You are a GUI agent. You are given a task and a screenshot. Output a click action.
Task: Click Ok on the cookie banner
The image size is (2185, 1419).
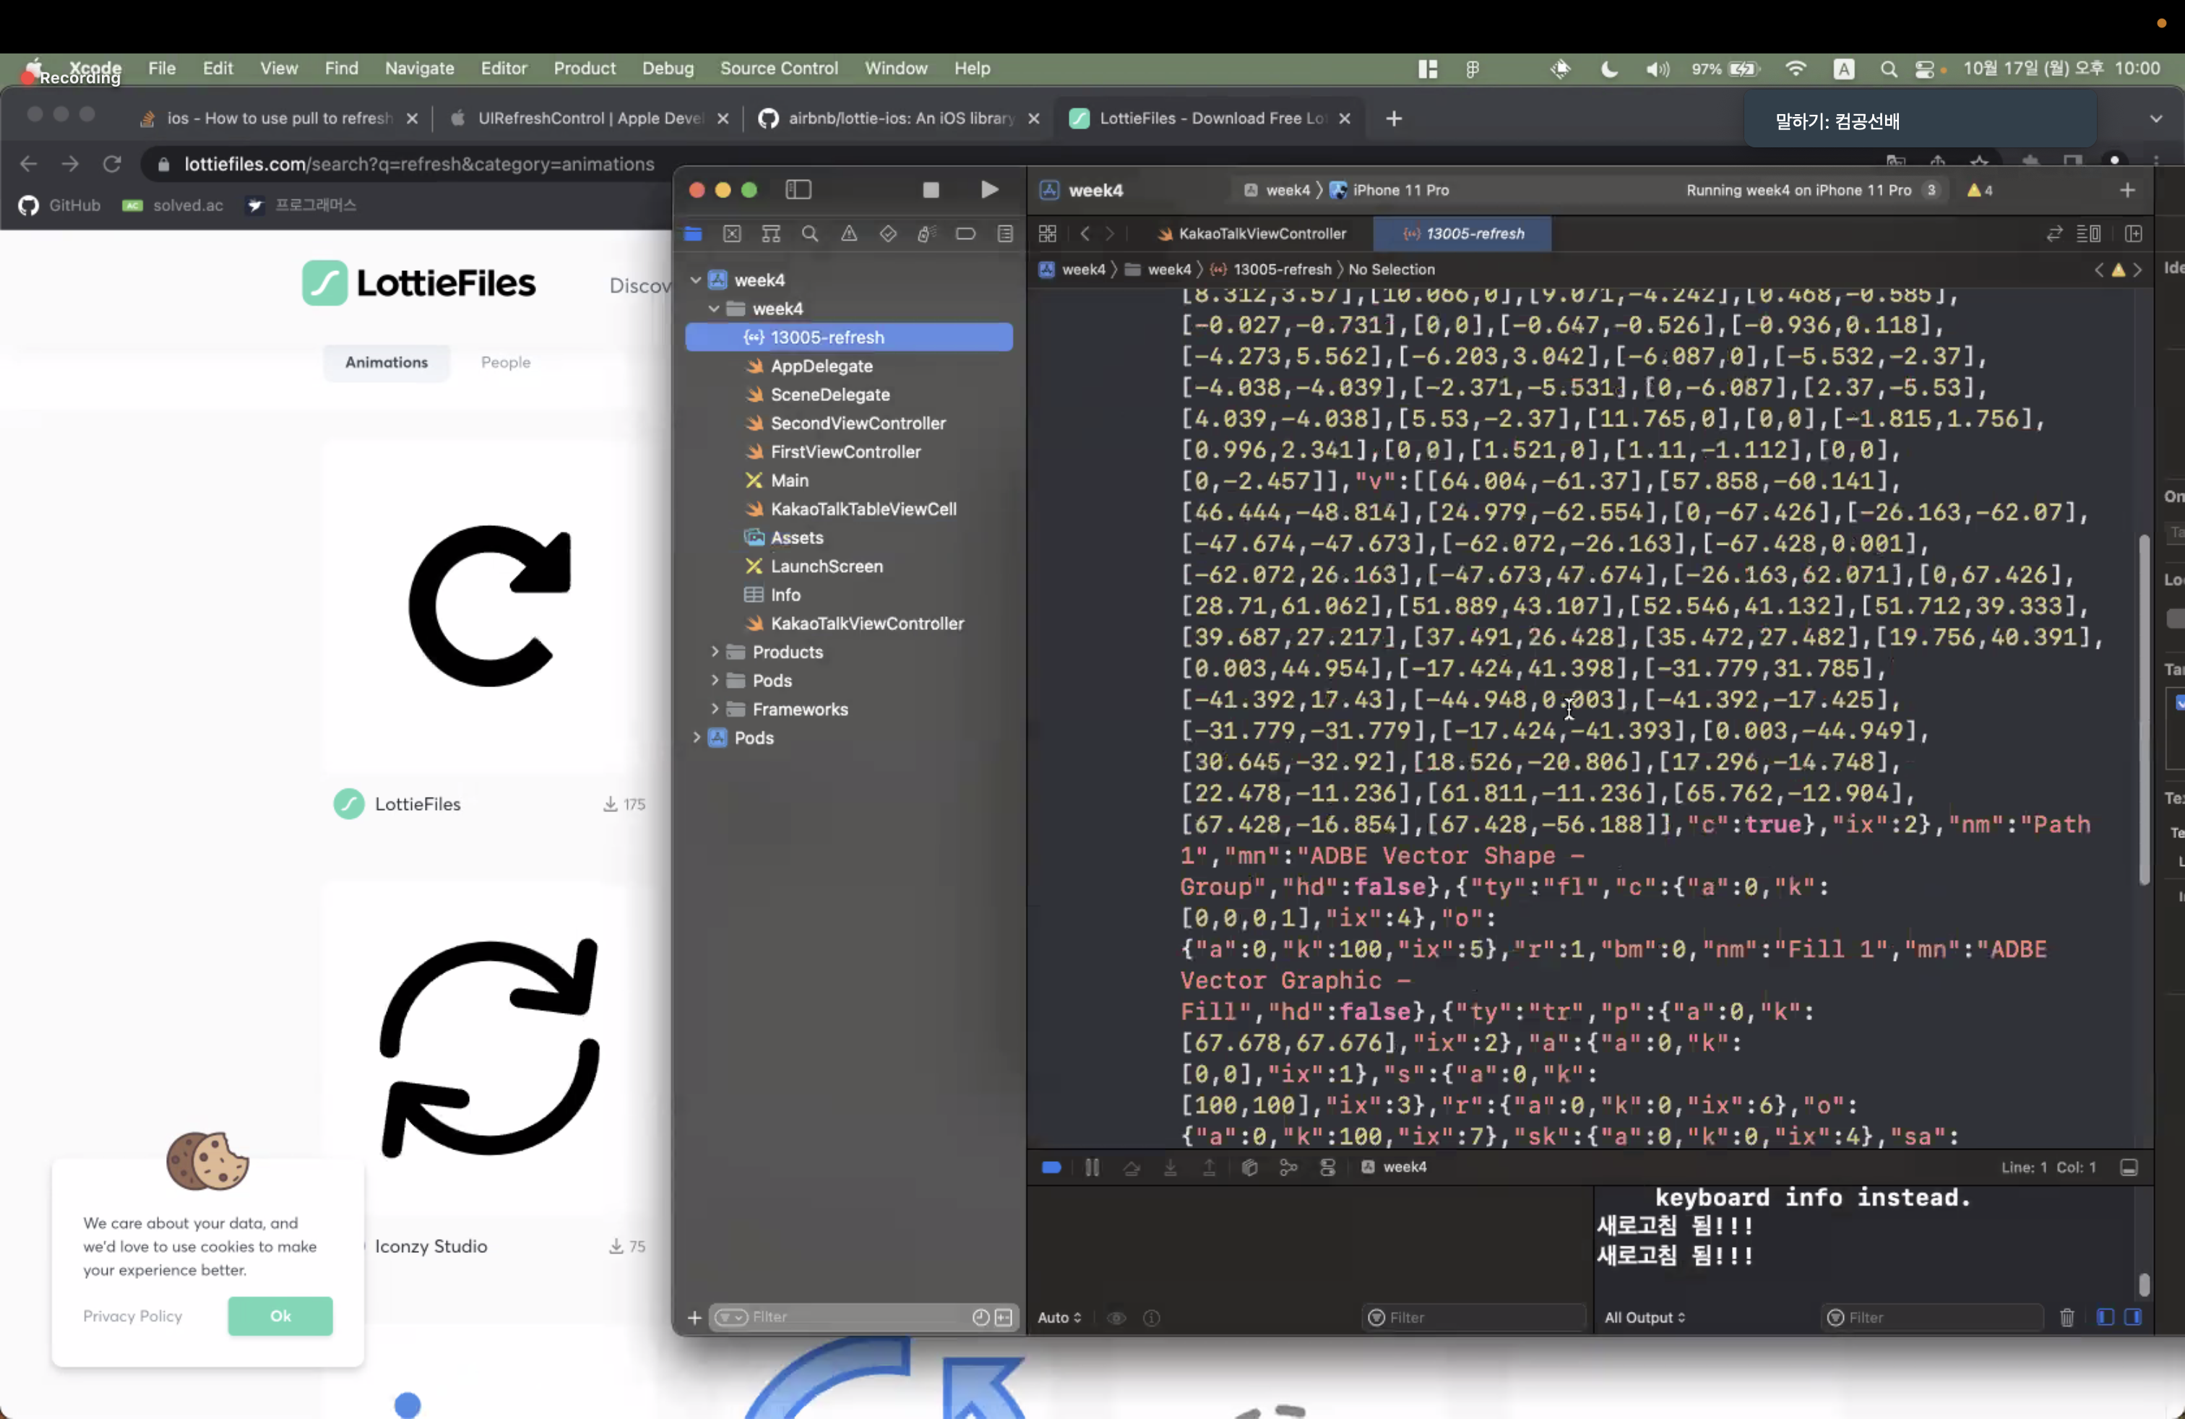click(280, 1316)
